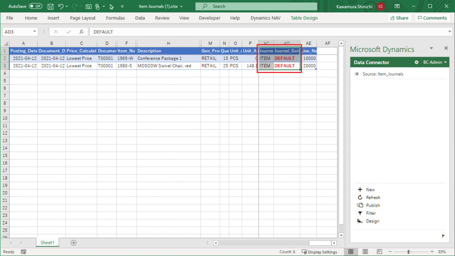Viewport: 455px width, 256px height.
Task: Click the KS user account avatar
Action: tap(380, 6)
